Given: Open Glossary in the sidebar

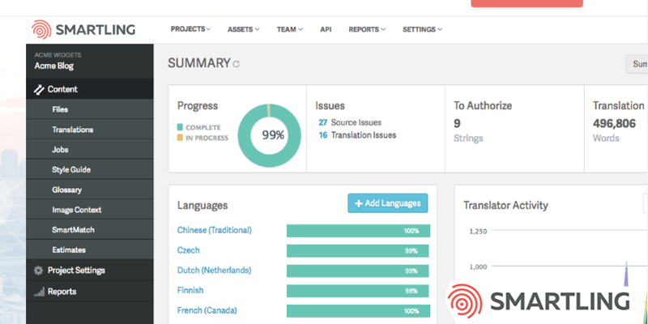Looking at the screenshot, I should (66, 190).
